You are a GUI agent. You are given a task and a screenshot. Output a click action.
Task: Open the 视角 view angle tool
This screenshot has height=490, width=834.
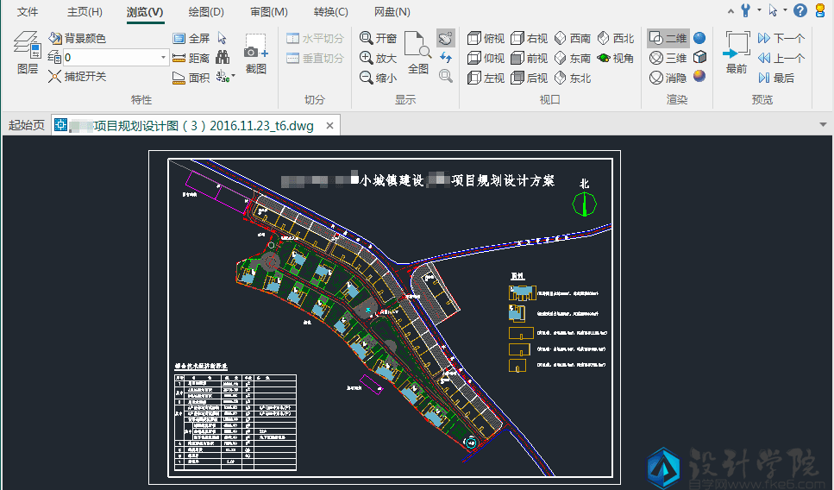click(616, 58)
